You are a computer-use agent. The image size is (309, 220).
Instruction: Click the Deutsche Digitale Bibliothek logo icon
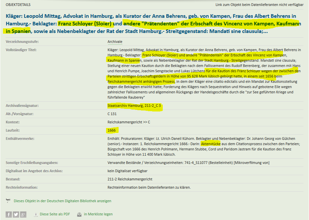(x=8, y=201)
